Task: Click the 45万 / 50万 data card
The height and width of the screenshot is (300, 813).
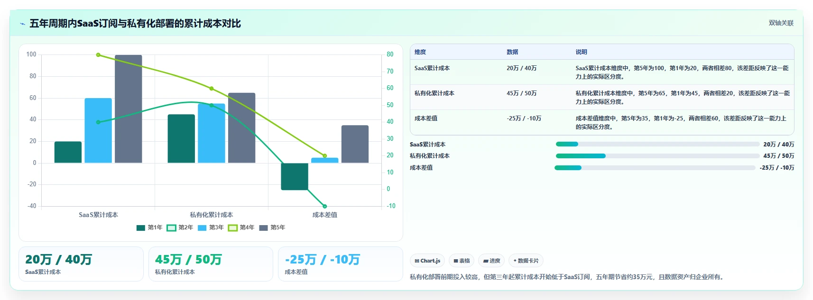Action: (x=211, y=264)
